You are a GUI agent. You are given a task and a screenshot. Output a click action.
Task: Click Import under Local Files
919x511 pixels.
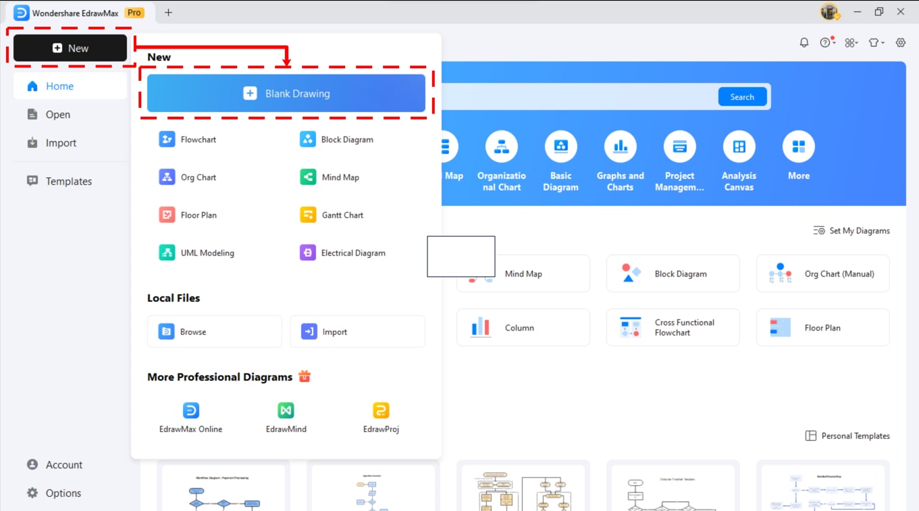pyautogui.click(x=358, y=331)
